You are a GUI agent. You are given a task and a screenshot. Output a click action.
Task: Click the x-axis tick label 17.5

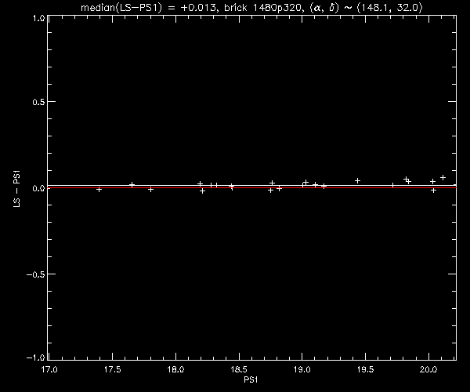tap(112, 369)
